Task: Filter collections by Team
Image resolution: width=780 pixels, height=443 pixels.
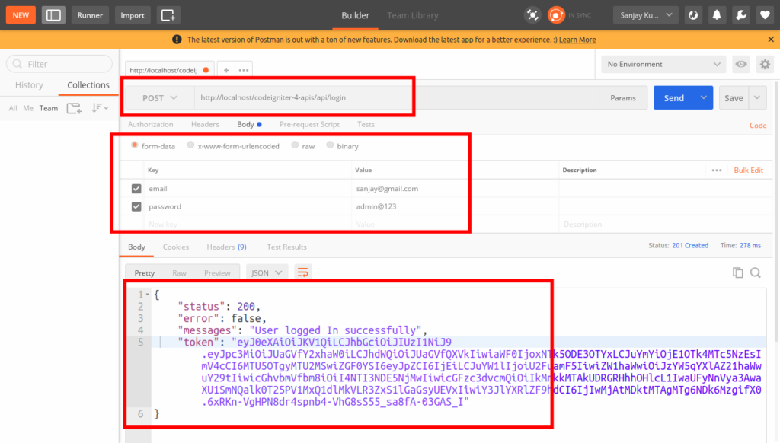Action: click(49, 108)
